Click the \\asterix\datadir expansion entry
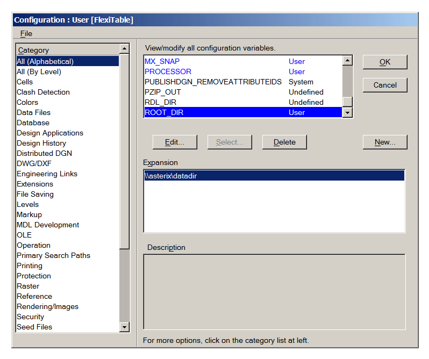 [x=274, y=176]
